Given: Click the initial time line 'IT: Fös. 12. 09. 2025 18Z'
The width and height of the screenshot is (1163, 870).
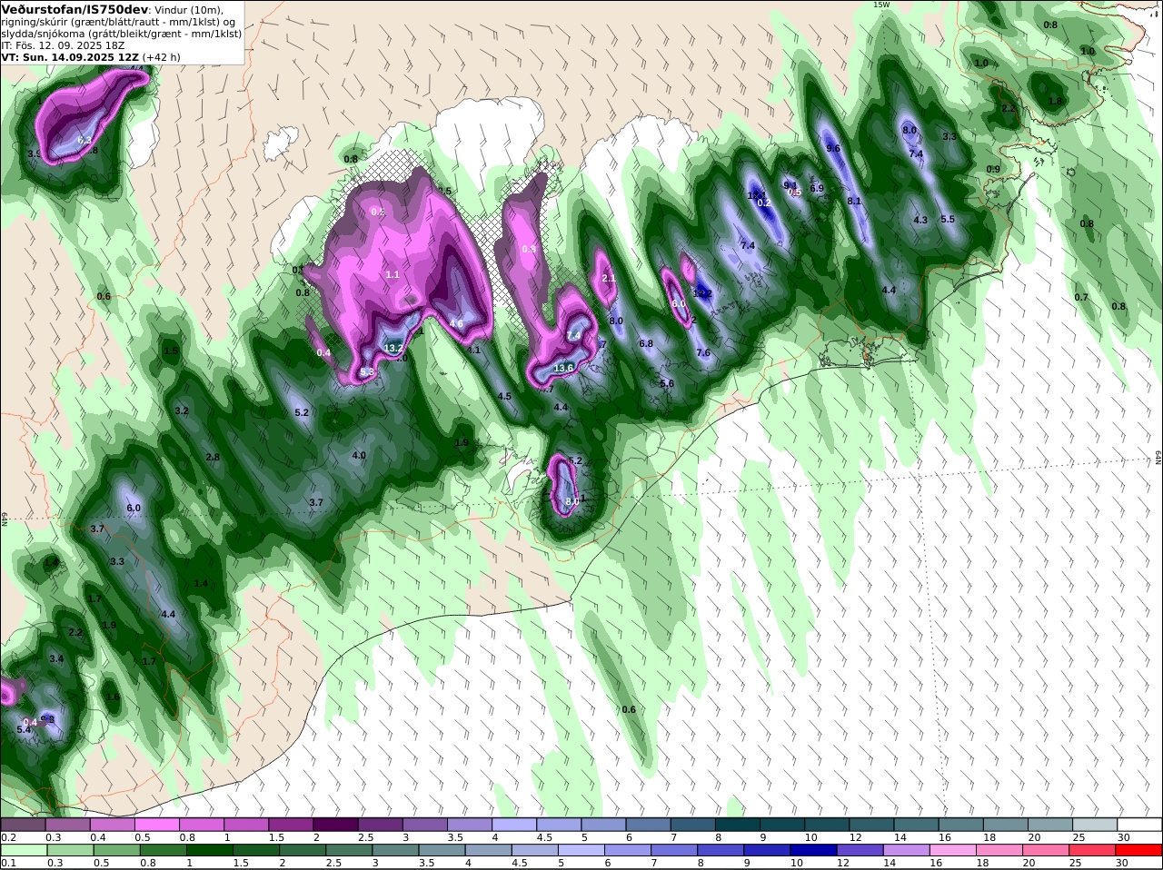Looking at the screenshot, I should pos(63,44).
